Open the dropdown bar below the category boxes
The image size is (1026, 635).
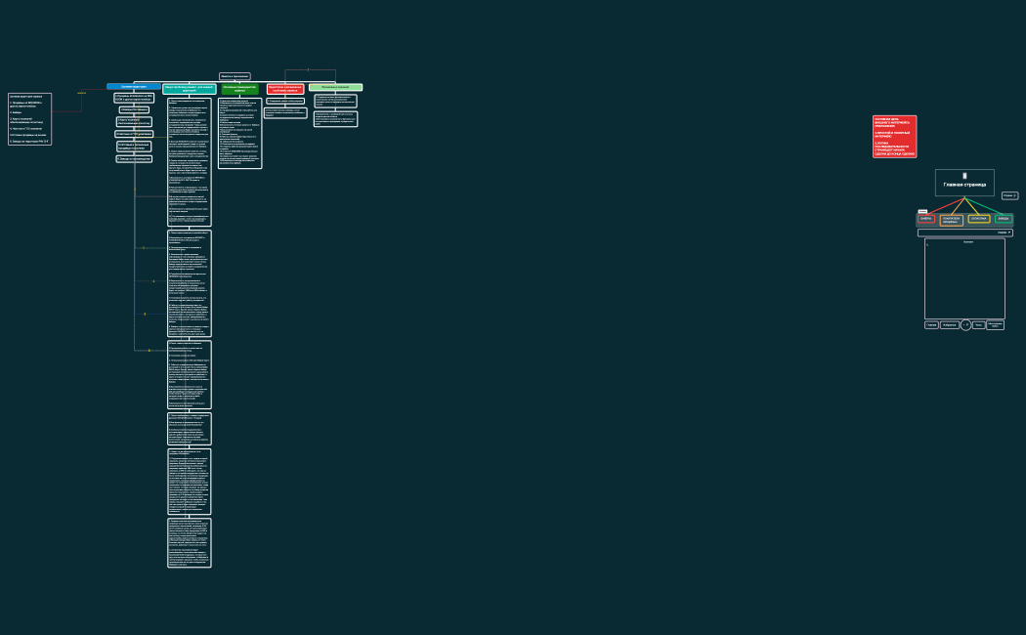pos(964,233)
